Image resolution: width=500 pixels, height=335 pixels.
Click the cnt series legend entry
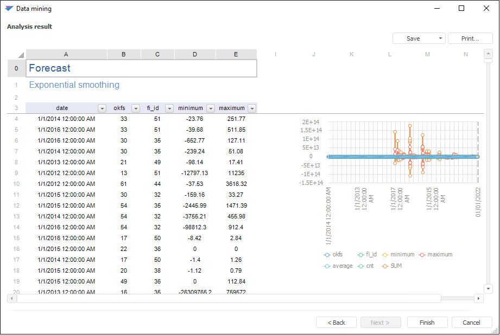tap(367, 266)
